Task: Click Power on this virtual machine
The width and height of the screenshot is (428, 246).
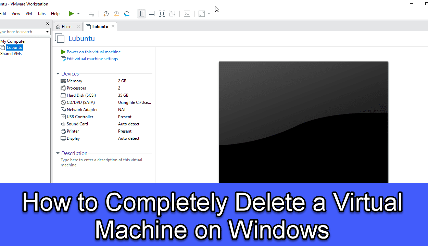Action: 93,52
